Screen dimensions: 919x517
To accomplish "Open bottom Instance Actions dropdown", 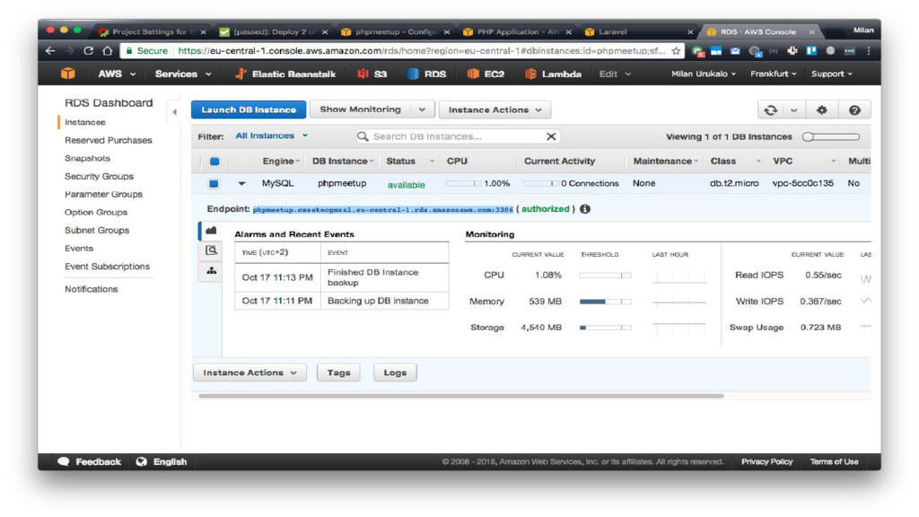I will [249, 372].
